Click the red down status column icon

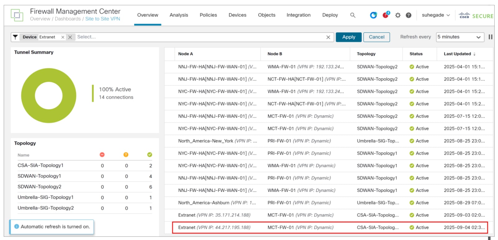coord(102,155)
